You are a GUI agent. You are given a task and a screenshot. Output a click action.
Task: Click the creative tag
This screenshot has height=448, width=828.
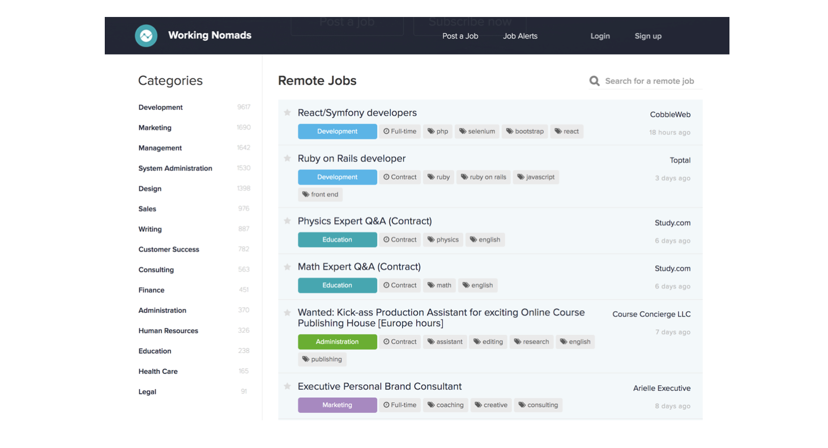(491, 405)
